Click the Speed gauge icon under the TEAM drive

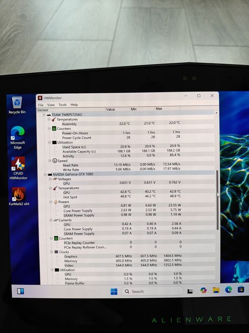pos(55,161)
